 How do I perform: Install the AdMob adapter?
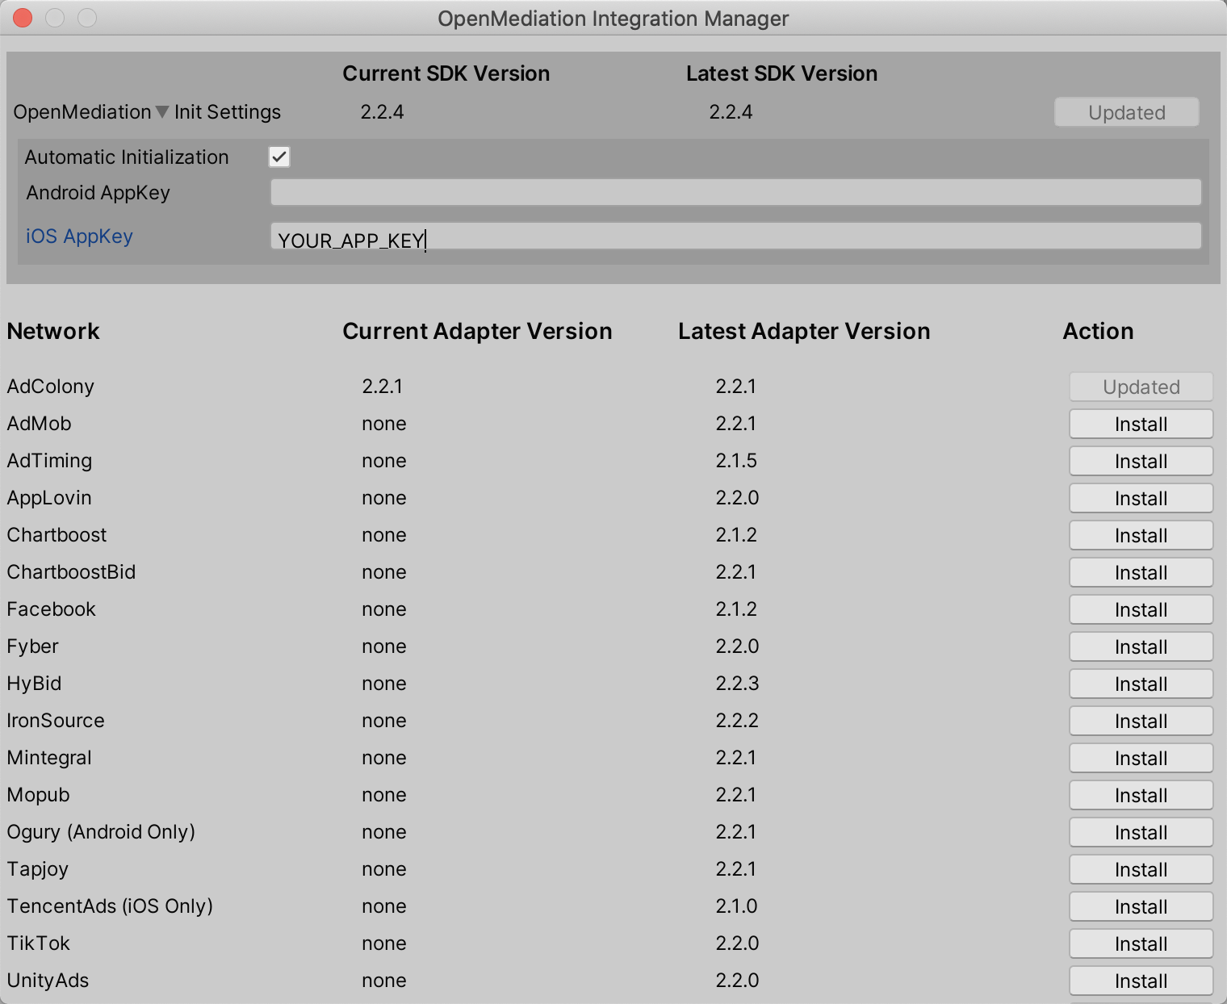(x=1141, y=424)
